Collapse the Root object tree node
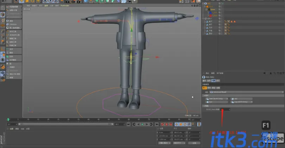The height and width of the screenshot is (148, 285). coord(205,7)
